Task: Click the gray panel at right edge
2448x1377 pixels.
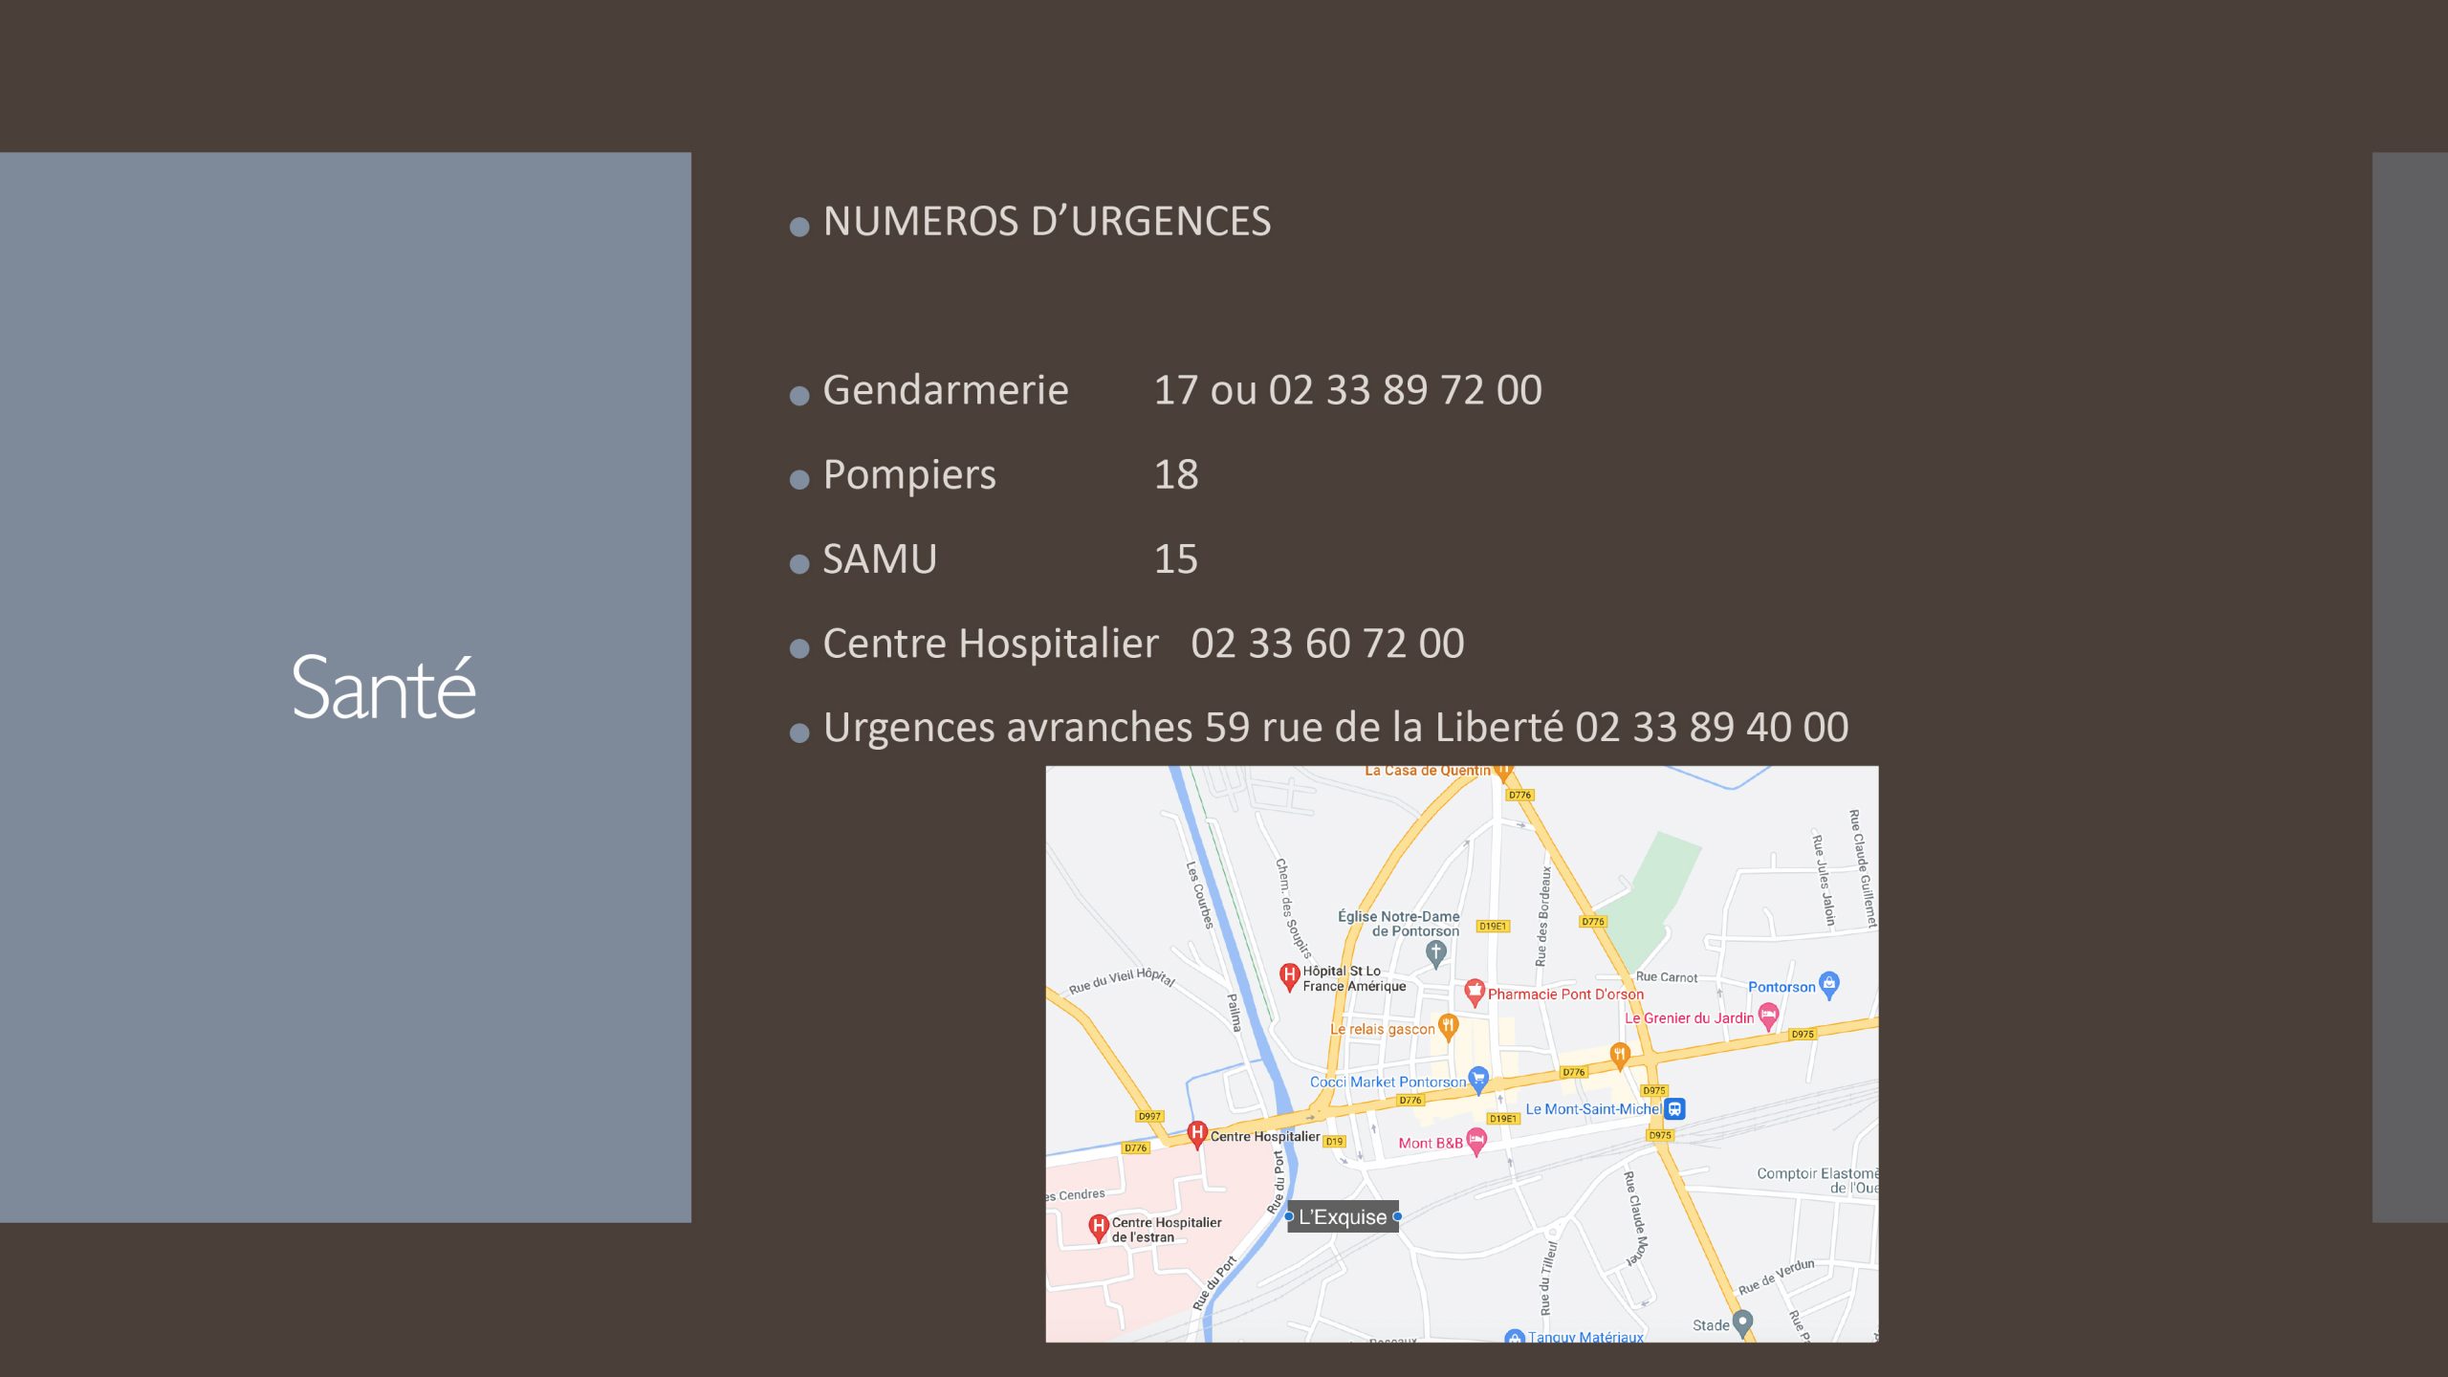Action: tap(2409, 687)
